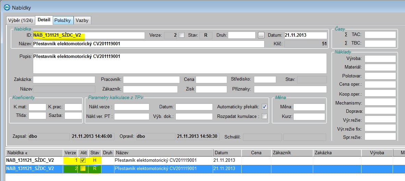Switch to the Výběr (1/24) tab
405x181 pixels.
[x=21, y=20]
